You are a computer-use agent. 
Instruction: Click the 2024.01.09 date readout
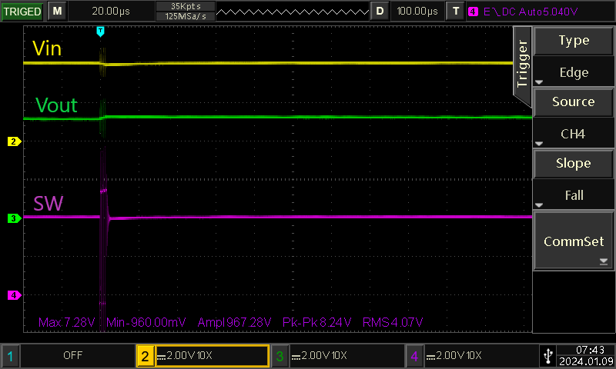586,361
